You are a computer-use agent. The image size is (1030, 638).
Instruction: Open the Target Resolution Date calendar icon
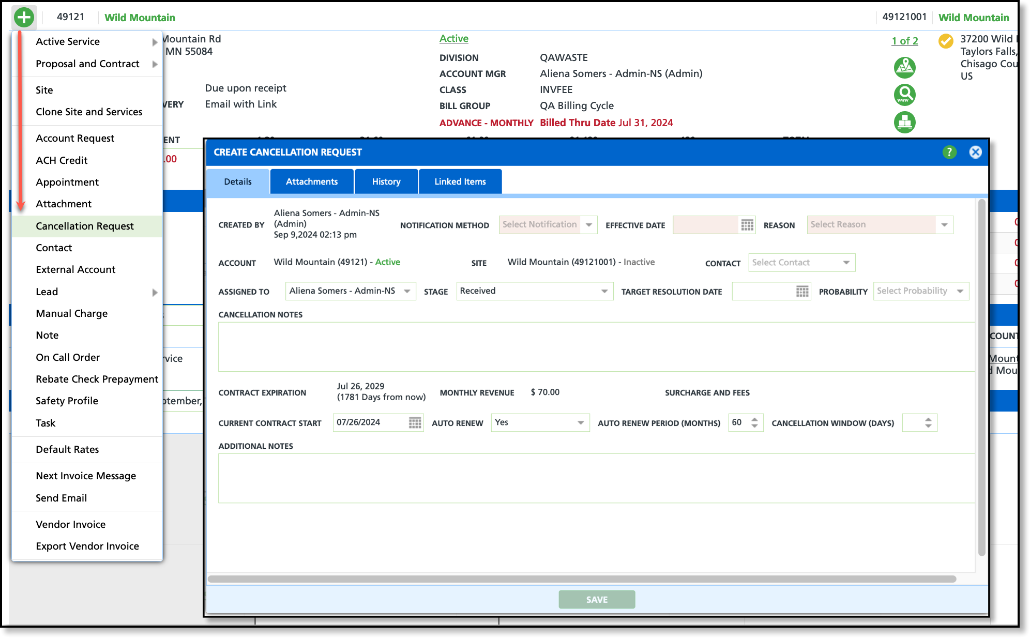tap(802, 292)
